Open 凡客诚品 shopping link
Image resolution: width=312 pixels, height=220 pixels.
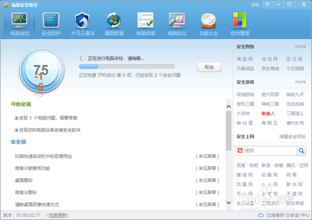point(245,69)
